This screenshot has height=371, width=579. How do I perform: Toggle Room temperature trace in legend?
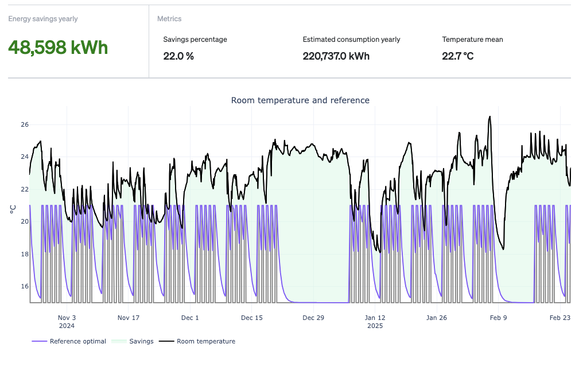(205, 341)
